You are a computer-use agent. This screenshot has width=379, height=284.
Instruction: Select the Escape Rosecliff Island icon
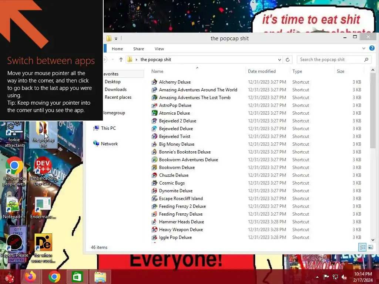pyautogui.click(x=154, y=199)
